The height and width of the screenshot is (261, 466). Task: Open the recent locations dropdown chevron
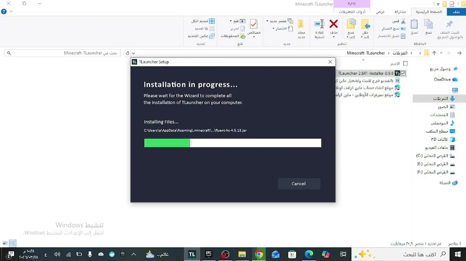[441, 53]
